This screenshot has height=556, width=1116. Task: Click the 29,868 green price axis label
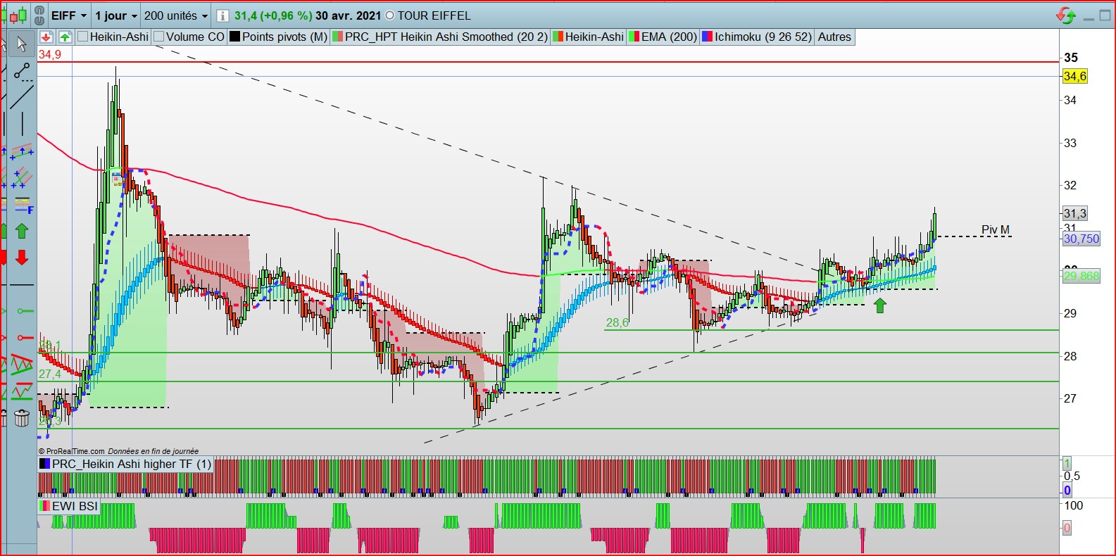tap(1081, 276)
